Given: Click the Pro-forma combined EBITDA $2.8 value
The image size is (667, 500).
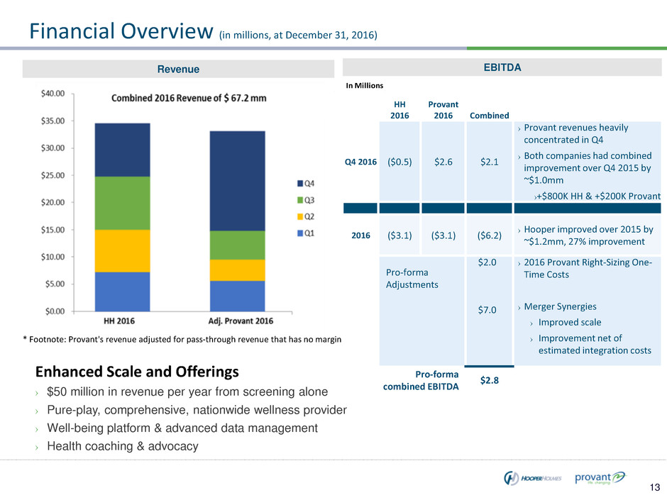Looking at the screenshot, I should pyautogui.click(x=487, y=382).
